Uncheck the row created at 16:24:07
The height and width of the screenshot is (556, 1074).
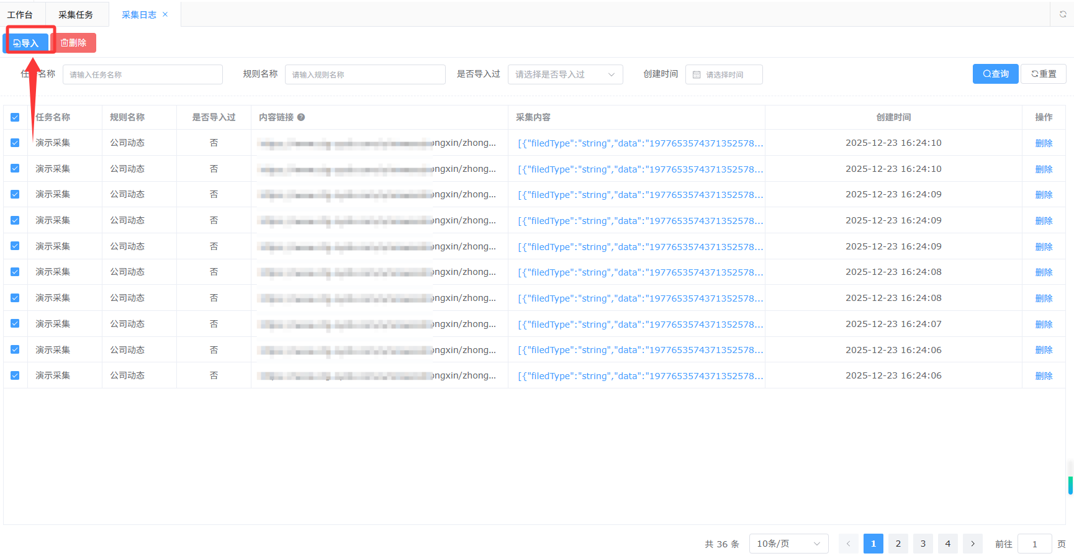(x=15, y=323)
